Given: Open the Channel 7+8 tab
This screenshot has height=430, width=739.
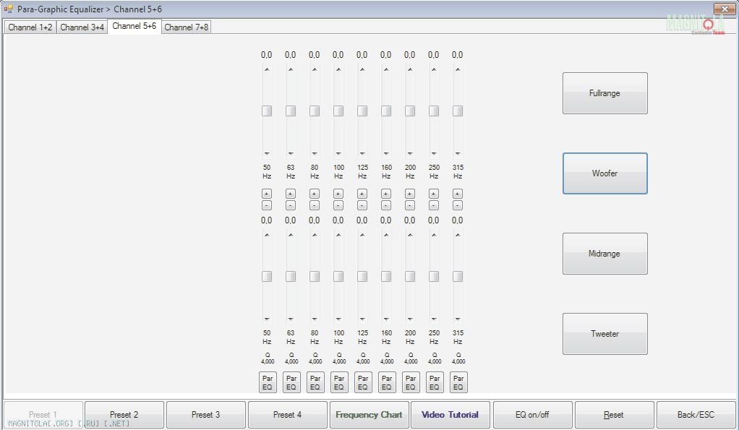Looking at the screenshot, I should point(186,27).
